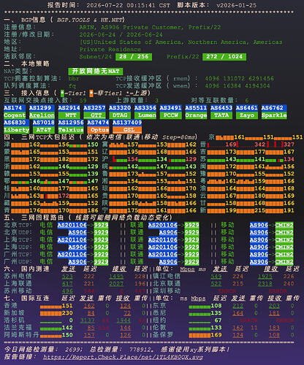Click the AS5511 badge
Screen dimensions: 304x365
[196, 108]
